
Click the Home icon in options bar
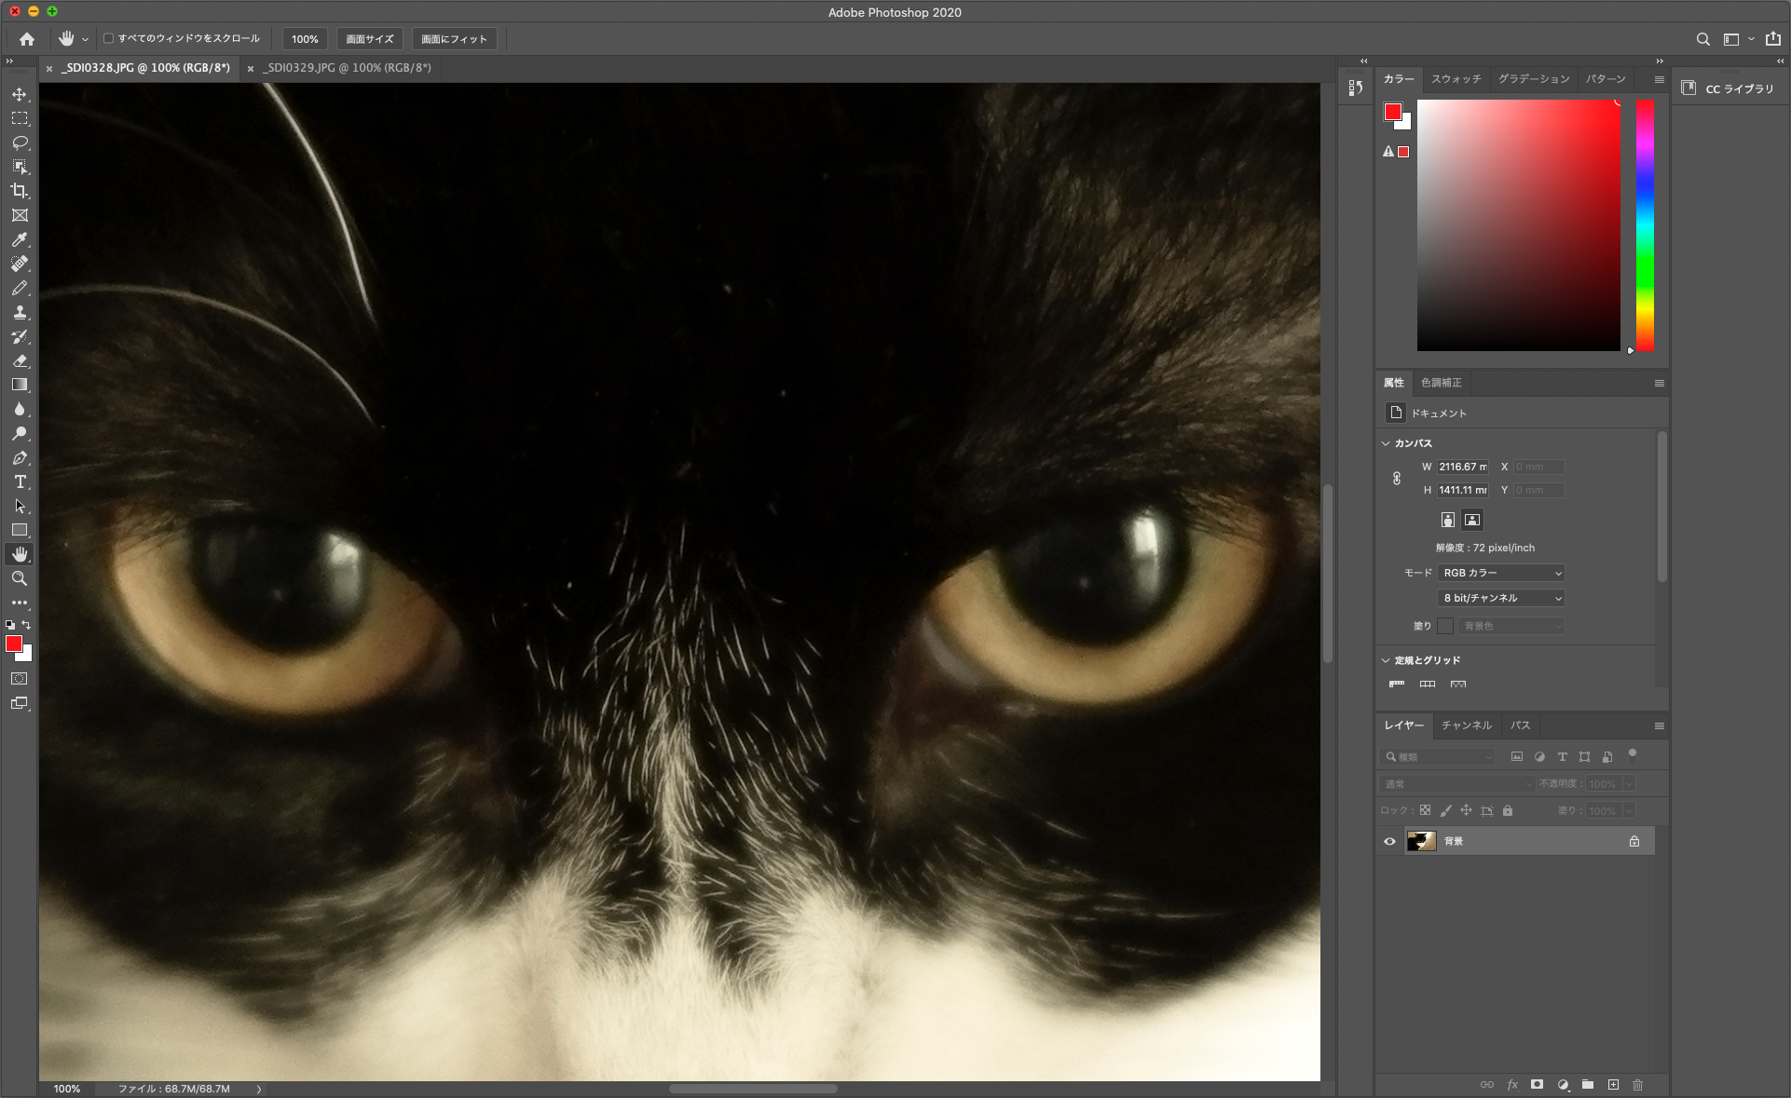point(27,39)
